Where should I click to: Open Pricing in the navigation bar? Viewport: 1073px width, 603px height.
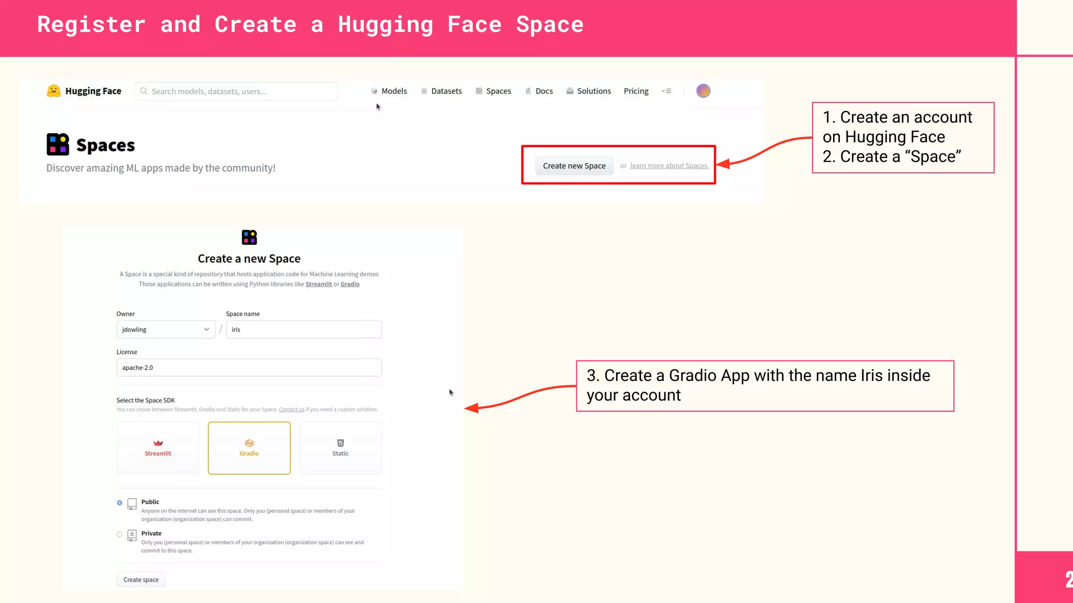(636, 91)
